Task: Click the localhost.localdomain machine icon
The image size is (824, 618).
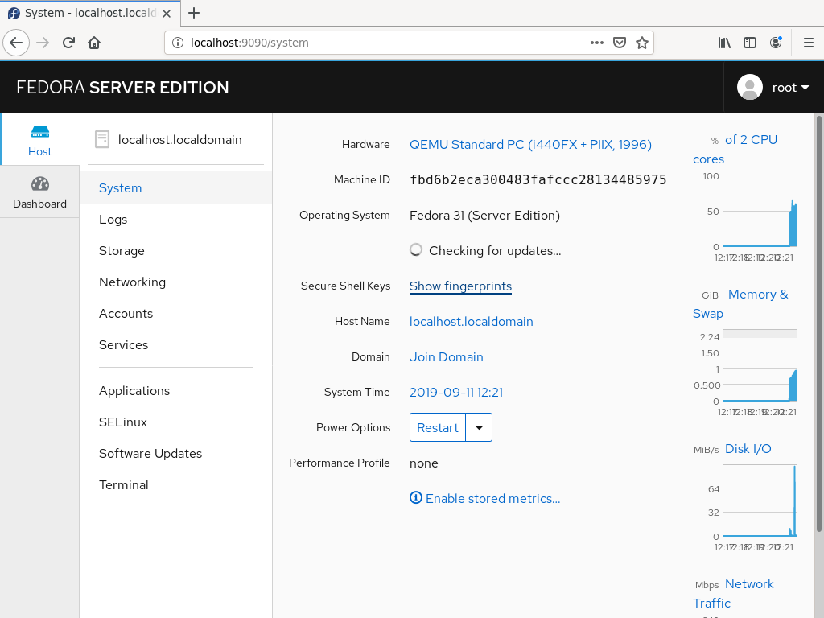Action: [x=102, y=139]
